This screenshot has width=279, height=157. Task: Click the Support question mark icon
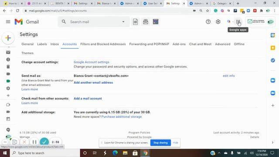tap(208, 22)
